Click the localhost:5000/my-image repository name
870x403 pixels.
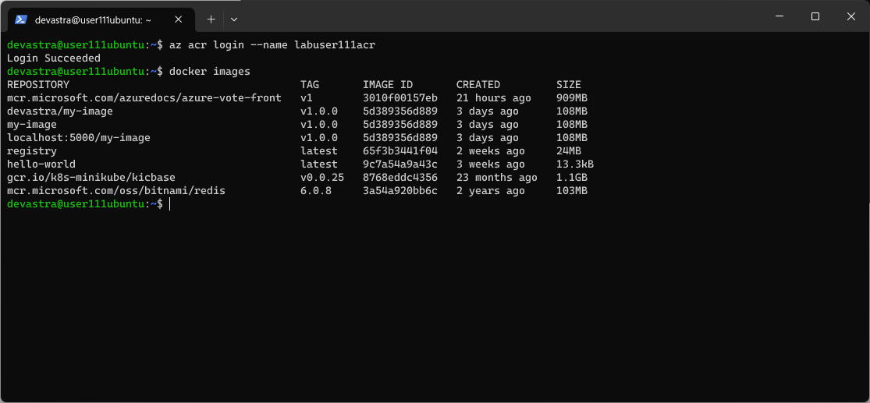pyautogui.click(x=79, y=138)
